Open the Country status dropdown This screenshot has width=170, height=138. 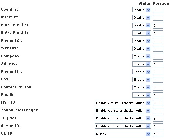(x=141, y=10)
